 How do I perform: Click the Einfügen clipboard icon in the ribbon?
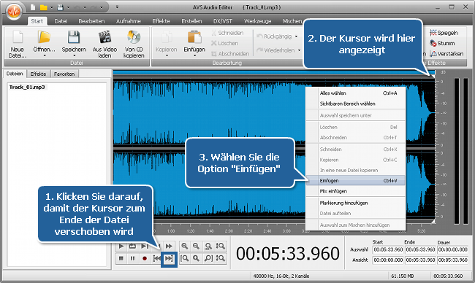click(194, 37)
